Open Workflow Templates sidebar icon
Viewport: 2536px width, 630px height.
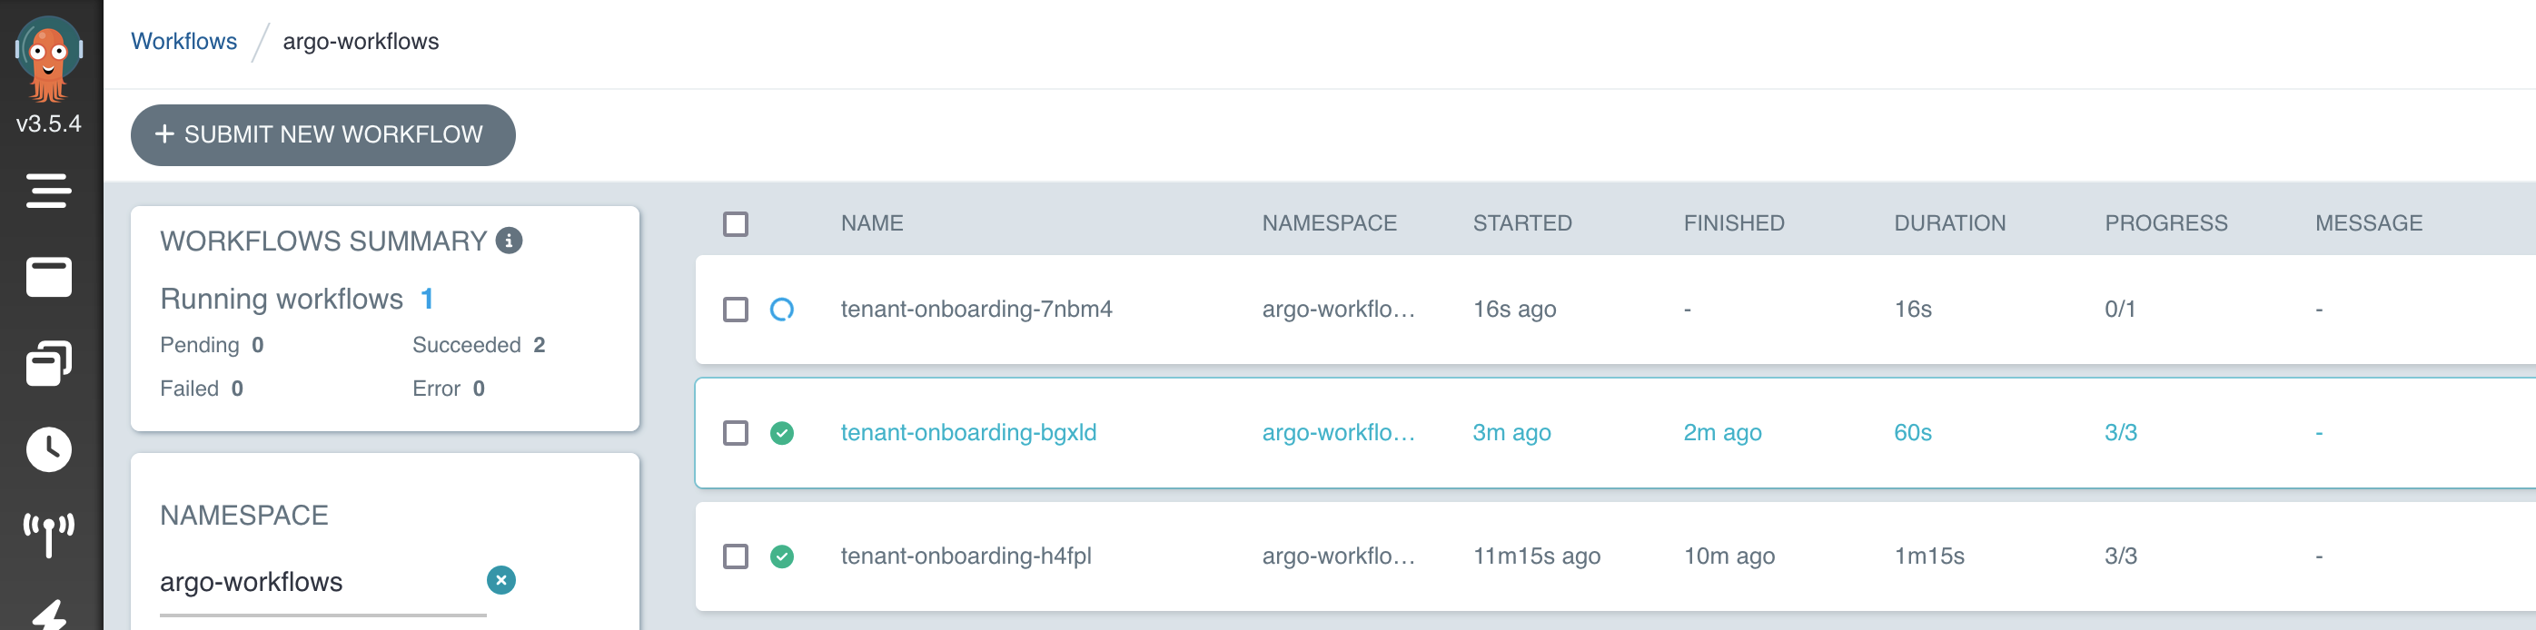click(x=48, y=277)
